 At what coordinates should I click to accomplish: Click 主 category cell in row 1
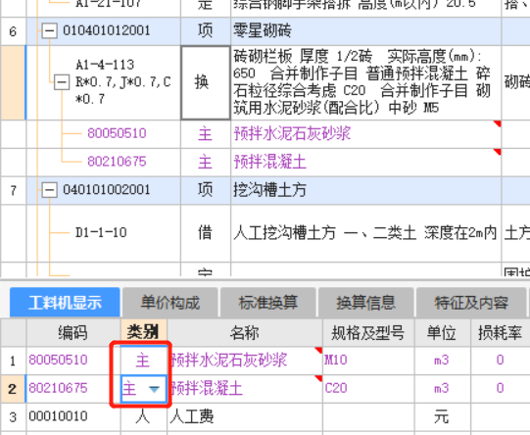[x=143, y=361]
